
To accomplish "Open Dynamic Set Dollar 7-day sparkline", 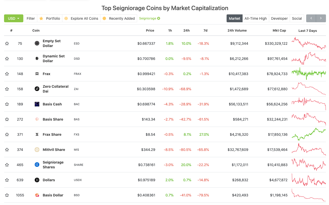I will [309, 58].
